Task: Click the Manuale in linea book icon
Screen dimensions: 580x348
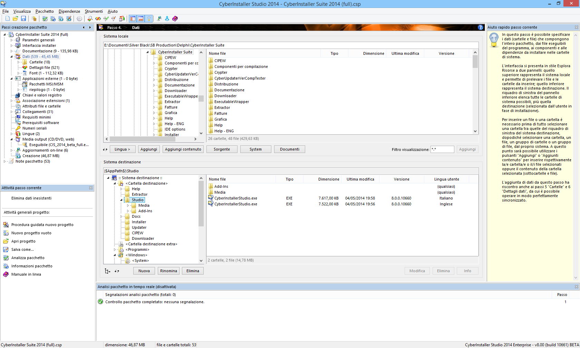Action: coord(6,274)
